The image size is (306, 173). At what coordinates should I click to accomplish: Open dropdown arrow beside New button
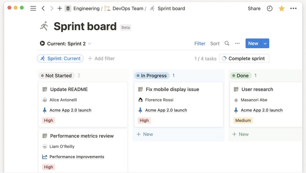pyautogui.click(x=265, y=43)
